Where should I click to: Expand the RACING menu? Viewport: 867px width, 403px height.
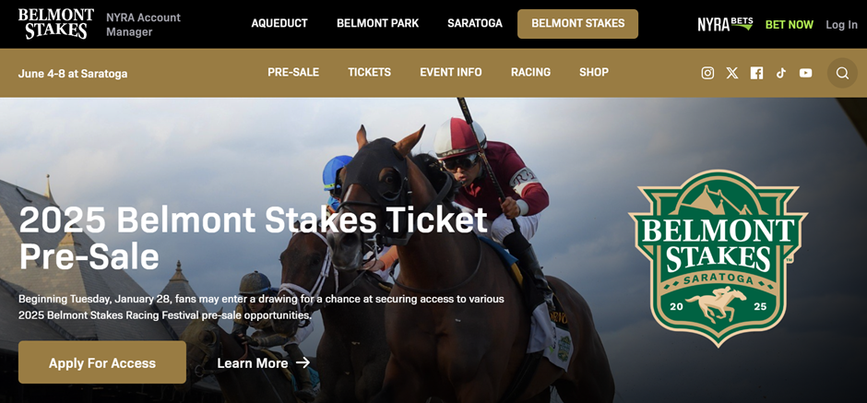[x=531, y=73]
